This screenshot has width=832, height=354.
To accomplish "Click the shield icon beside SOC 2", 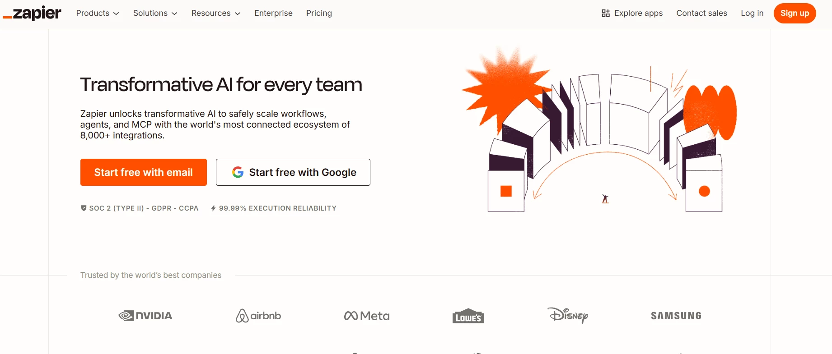I will [84, 208].
